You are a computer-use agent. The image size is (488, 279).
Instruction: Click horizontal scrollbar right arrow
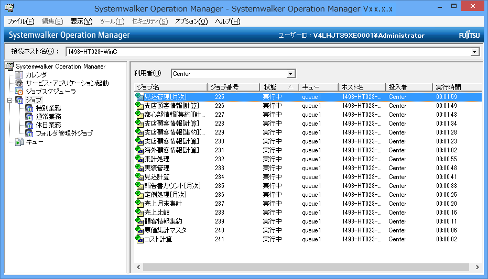(x=477, y=267)
